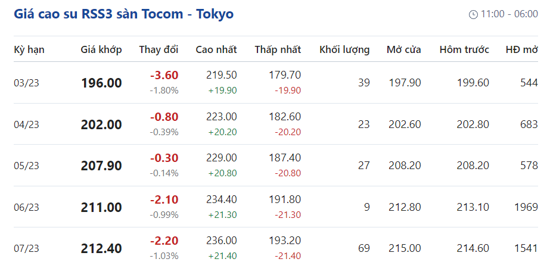Select the Kỳ hạn column header
This screenshot has width=550, height=262.
29,50
